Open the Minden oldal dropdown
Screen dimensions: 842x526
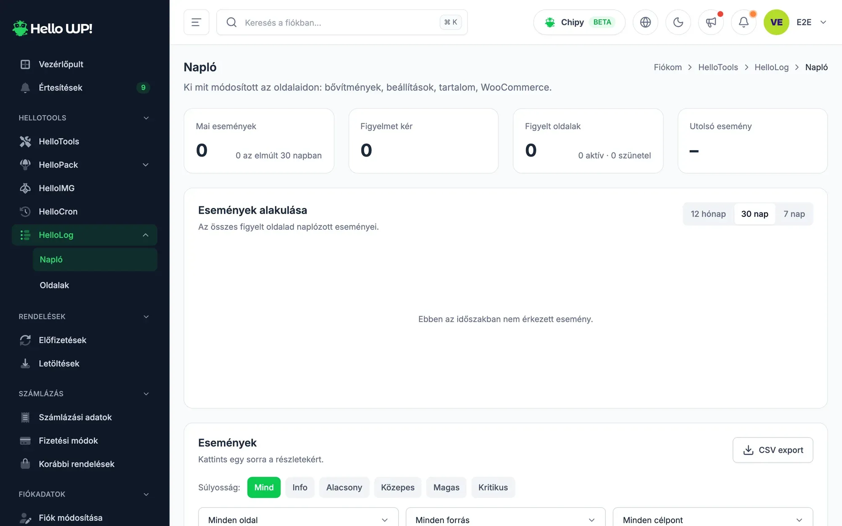298,519
